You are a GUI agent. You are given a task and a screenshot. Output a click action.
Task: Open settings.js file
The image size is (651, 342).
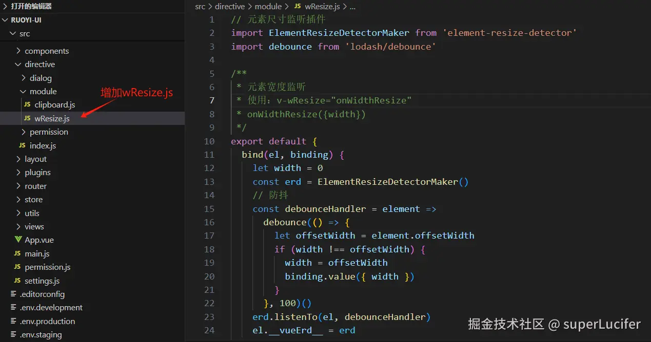coord(42,281)
